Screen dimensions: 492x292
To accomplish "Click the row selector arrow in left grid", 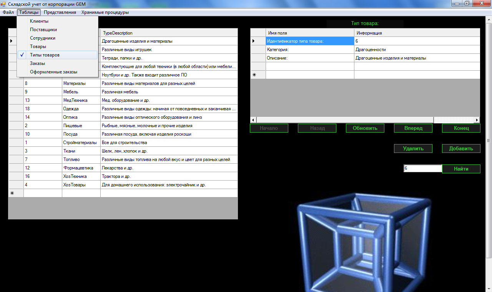I will (12, 41).
